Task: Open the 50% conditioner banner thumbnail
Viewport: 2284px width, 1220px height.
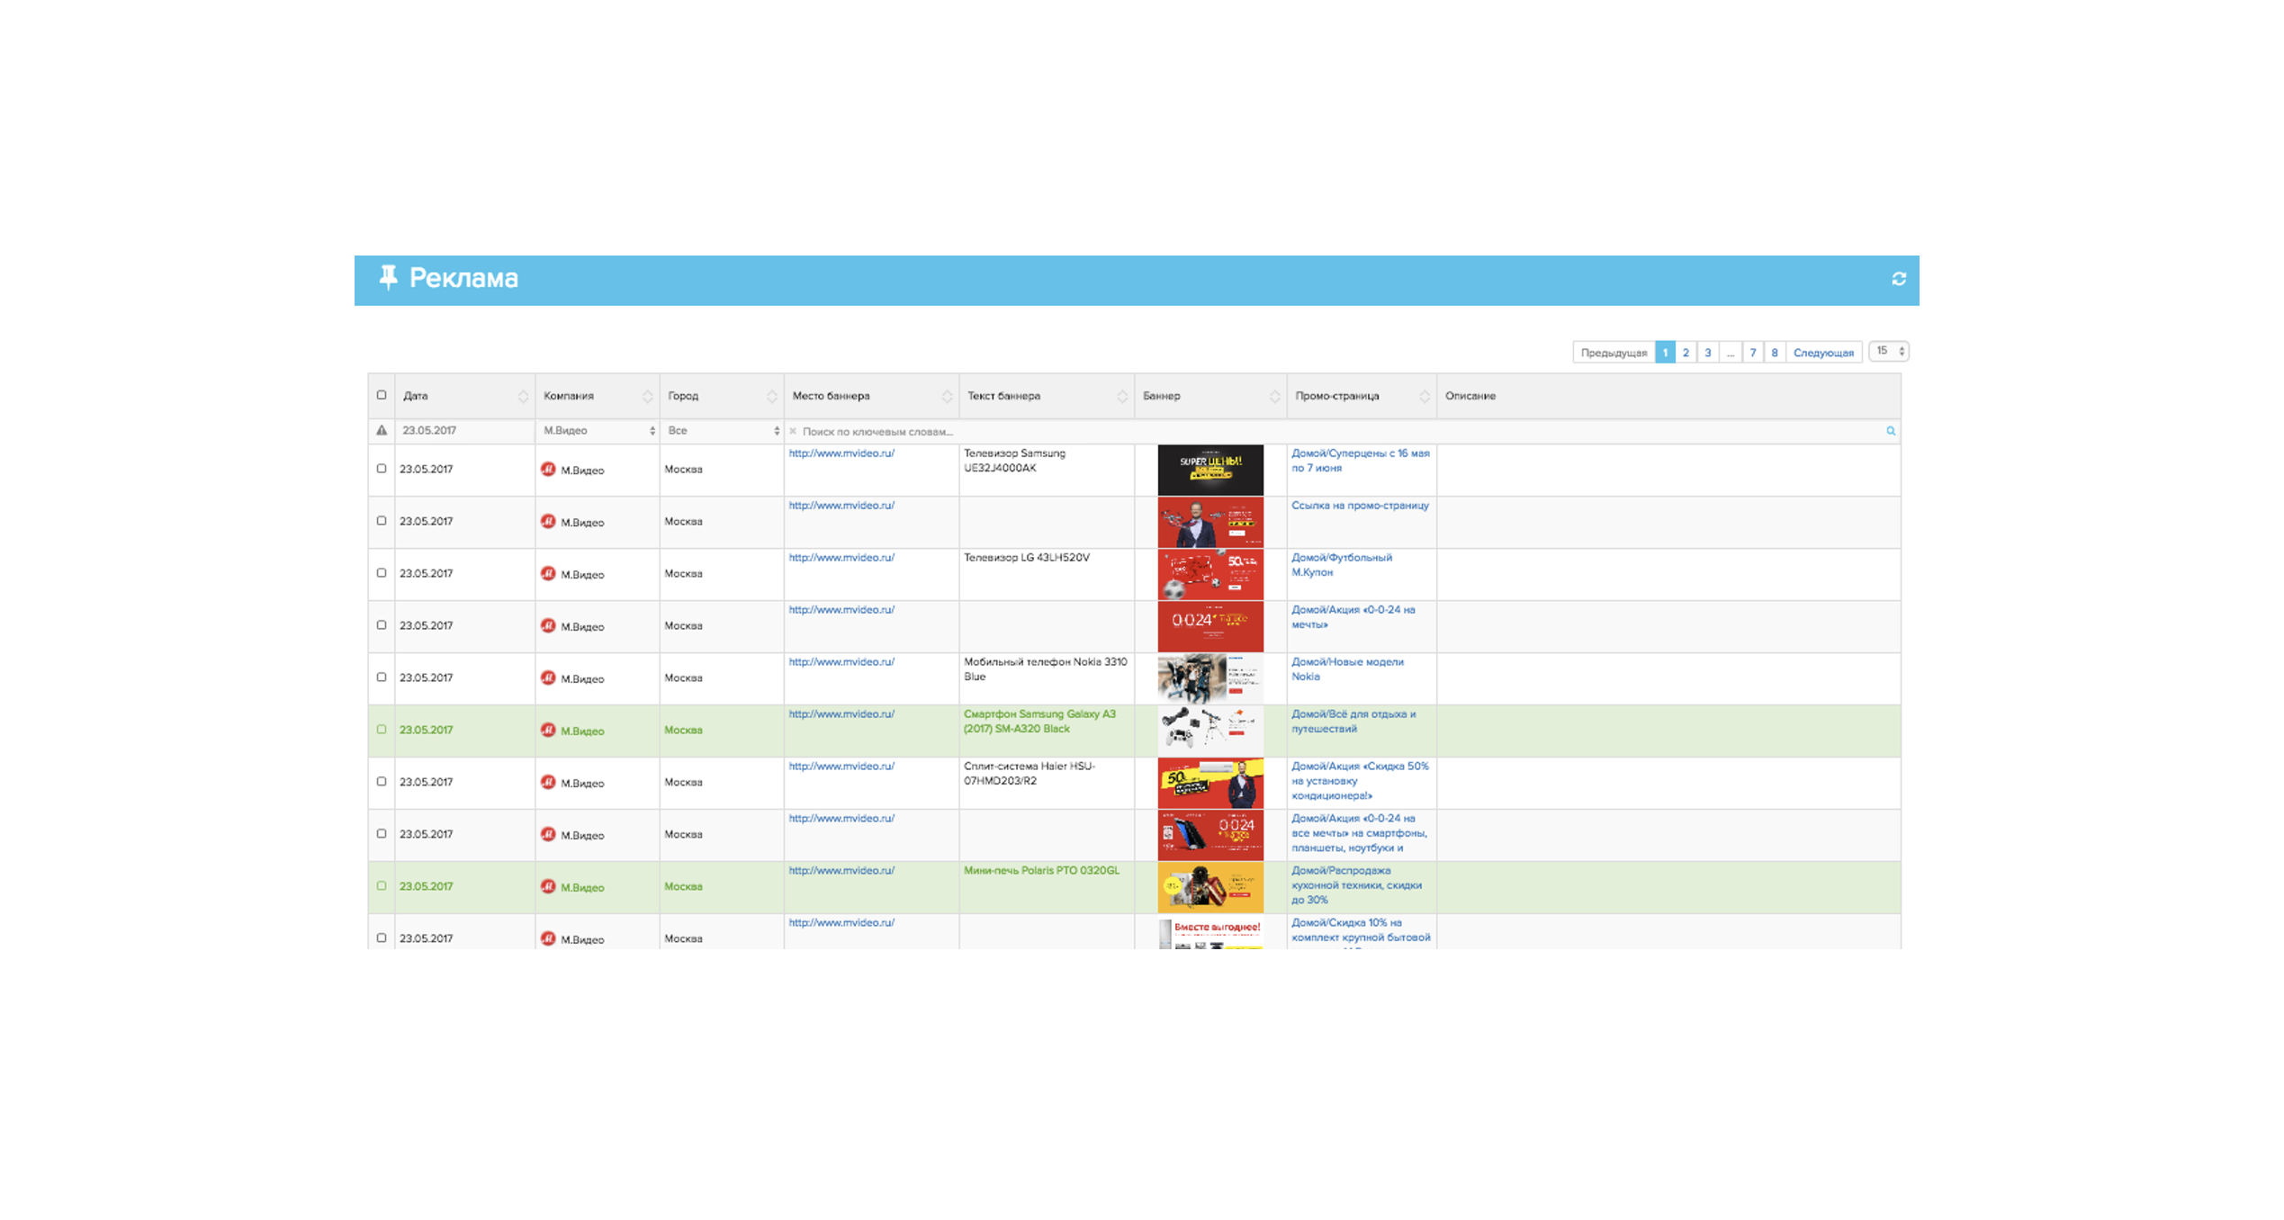Action: [x=1210, y=783]
